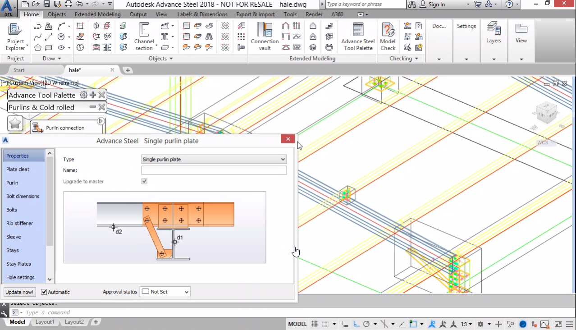Open the annotation scale 1:1 dropdown
Viewport: 576px width, 330px height.
pos(466,324)
